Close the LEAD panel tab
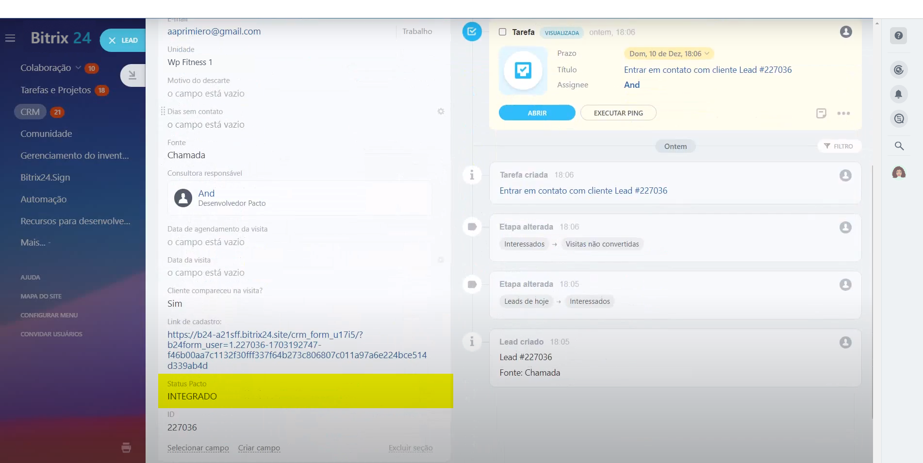This screenshot has width=923, height=463. [112, 40]
